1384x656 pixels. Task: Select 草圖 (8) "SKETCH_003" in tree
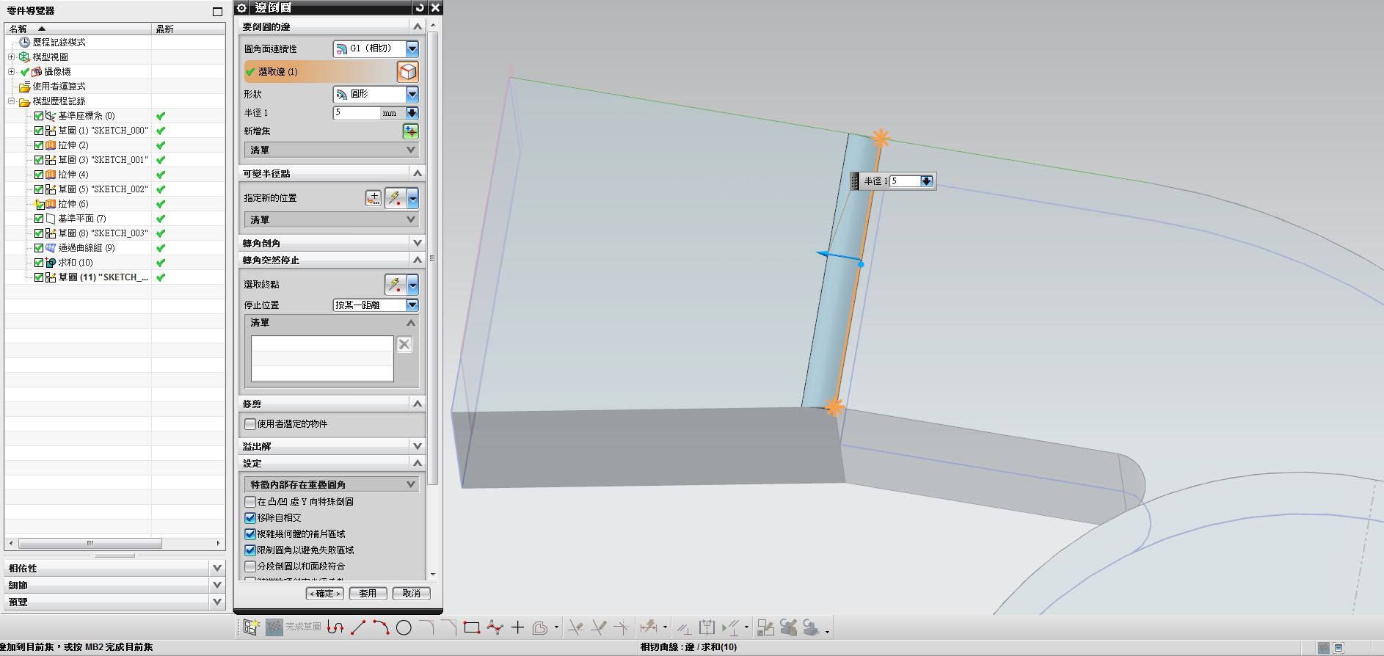click(103, 233)
